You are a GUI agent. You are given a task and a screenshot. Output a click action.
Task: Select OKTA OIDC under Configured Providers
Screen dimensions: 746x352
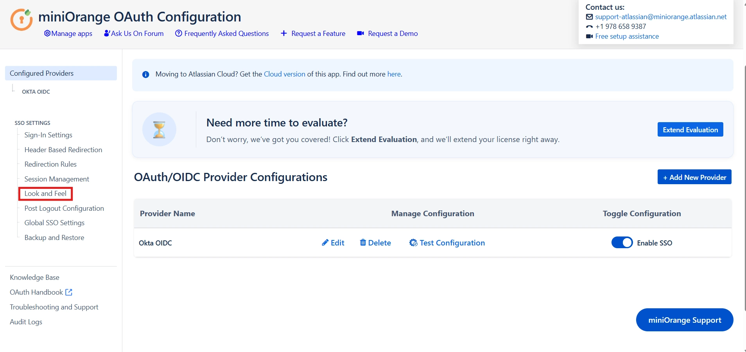point(36,92)
